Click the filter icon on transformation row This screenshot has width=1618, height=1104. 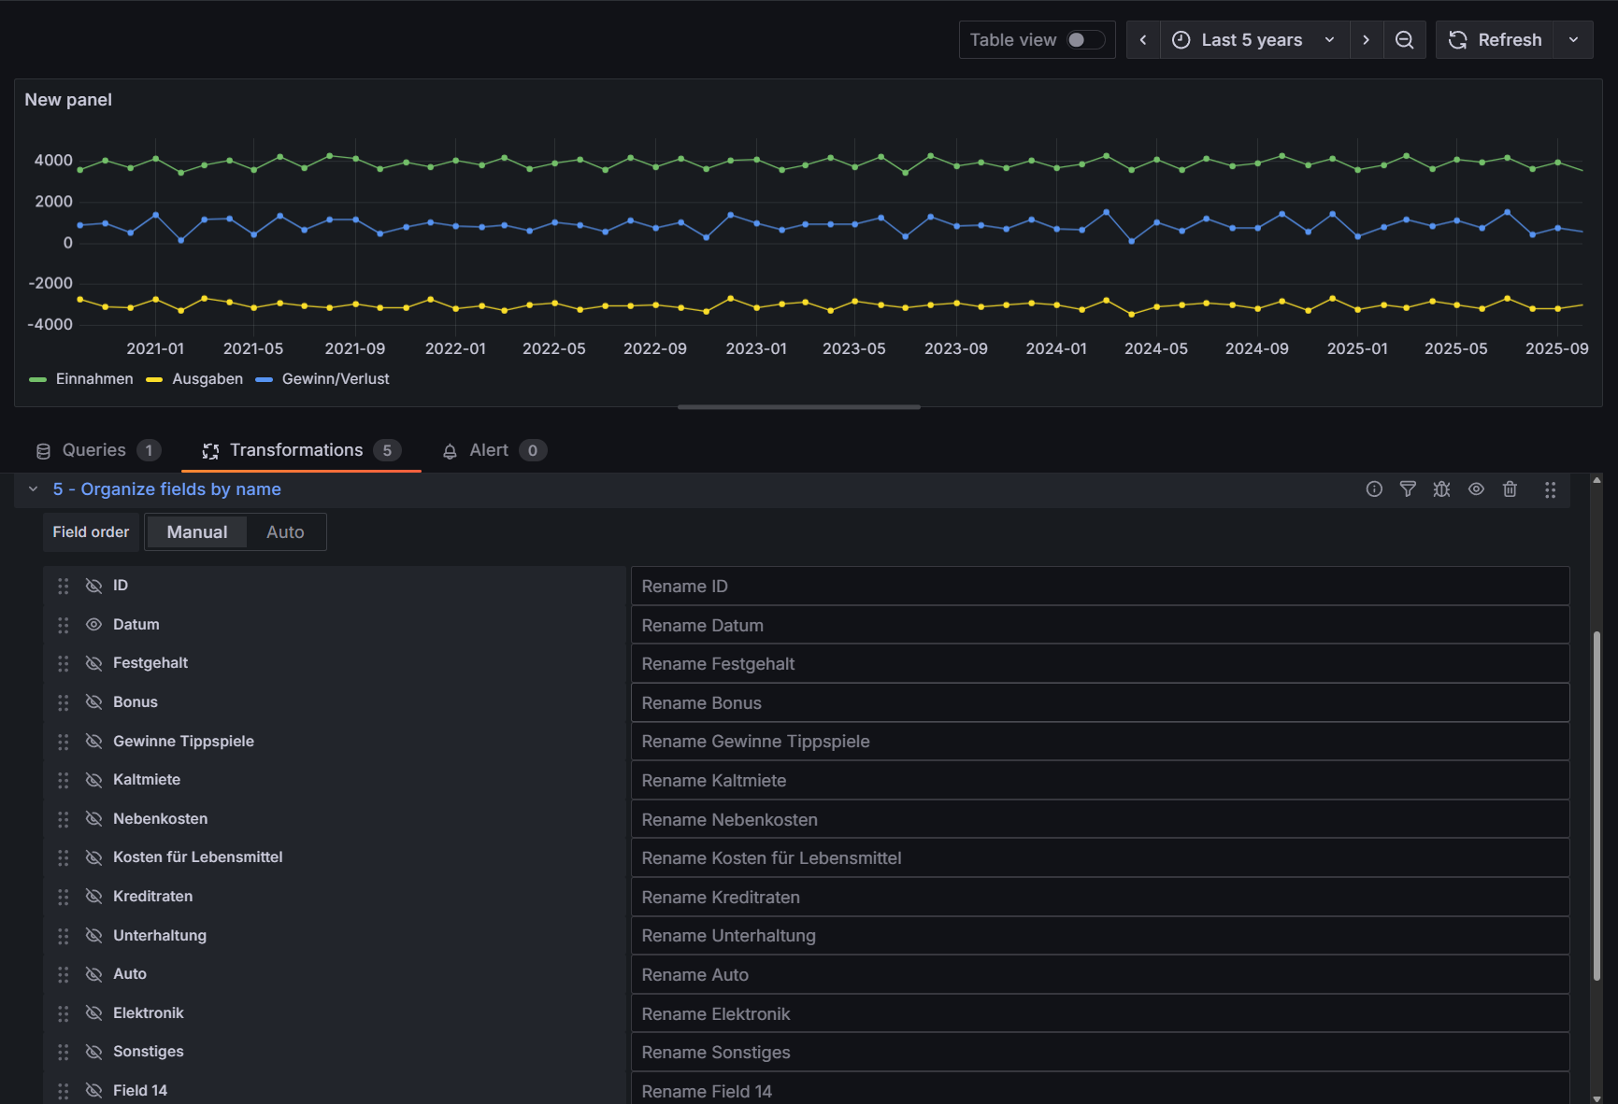(1408, 489)
